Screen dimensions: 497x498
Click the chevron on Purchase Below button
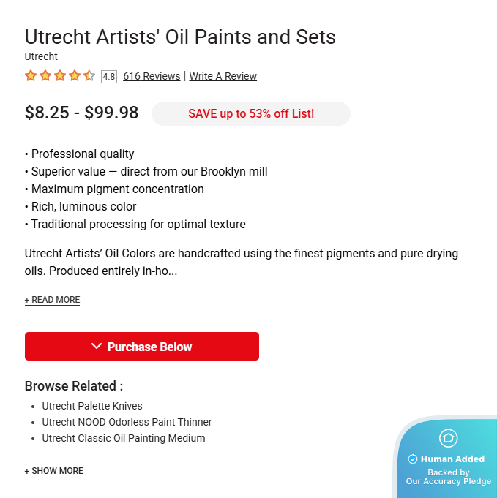(x=97, y=346)
